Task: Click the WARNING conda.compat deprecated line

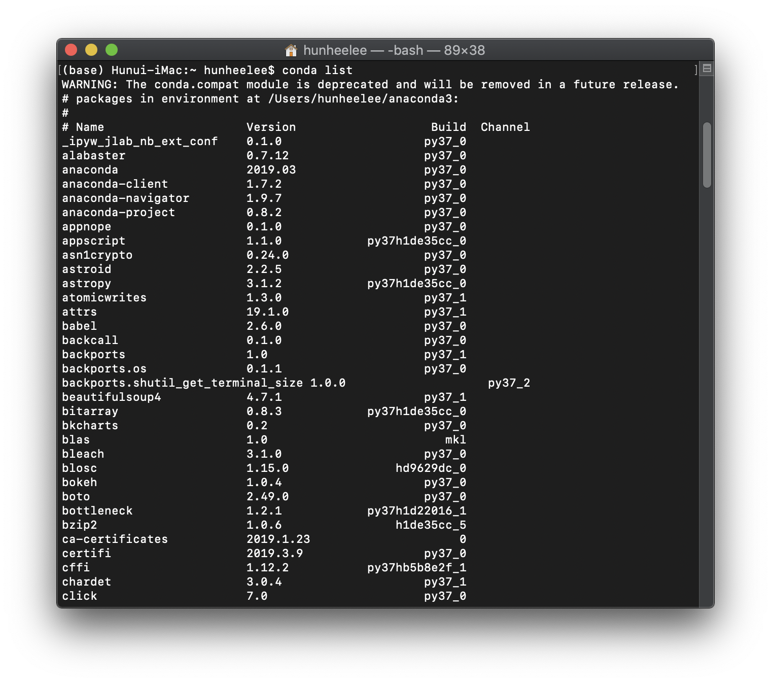Action: [370, 84]
